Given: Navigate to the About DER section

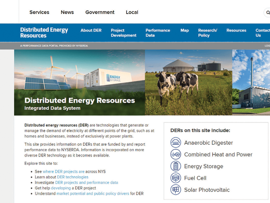Looking at the screenshot, I should pyautogui.click(x=91, y=30).
